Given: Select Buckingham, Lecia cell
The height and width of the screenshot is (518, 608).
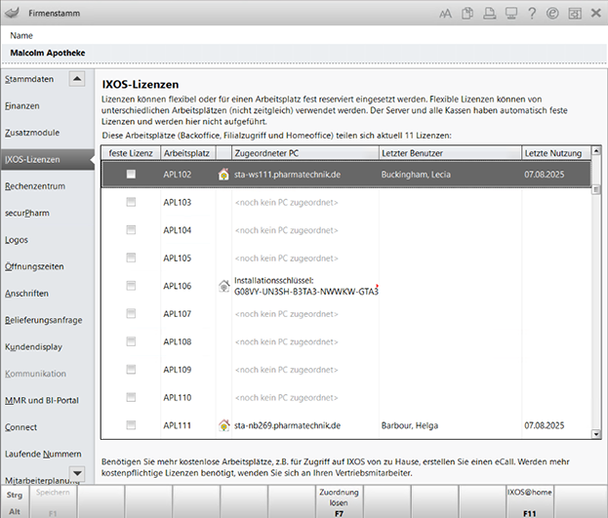Looking at the screenshot, I should (416, 175).
